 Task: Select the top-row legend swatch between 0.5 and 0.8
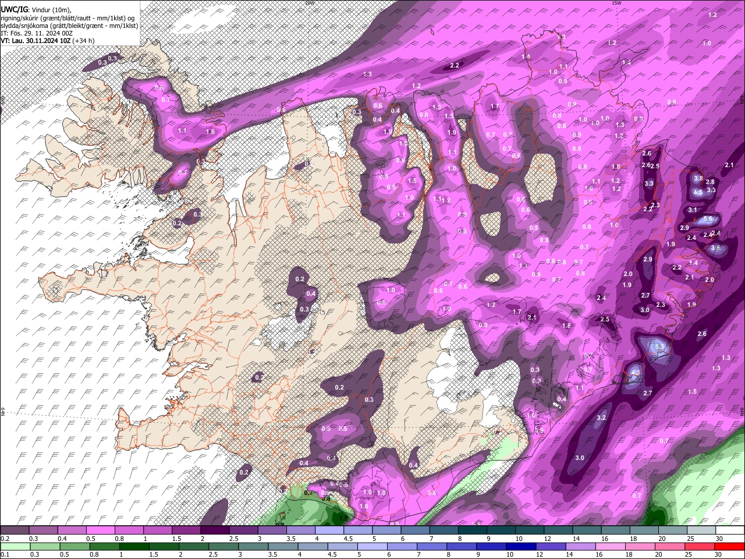click(x=100, y=530)
